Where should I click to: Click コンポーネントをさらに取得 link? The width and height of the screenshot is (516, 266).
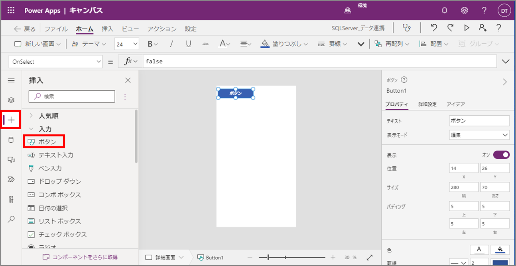click(x=80, y=257)
